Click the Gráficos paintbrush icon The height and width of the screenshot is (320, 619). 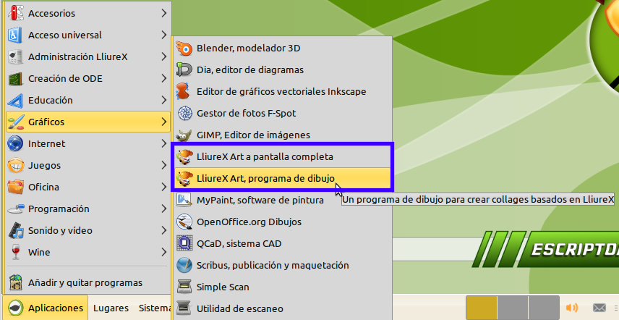[16, 122]
